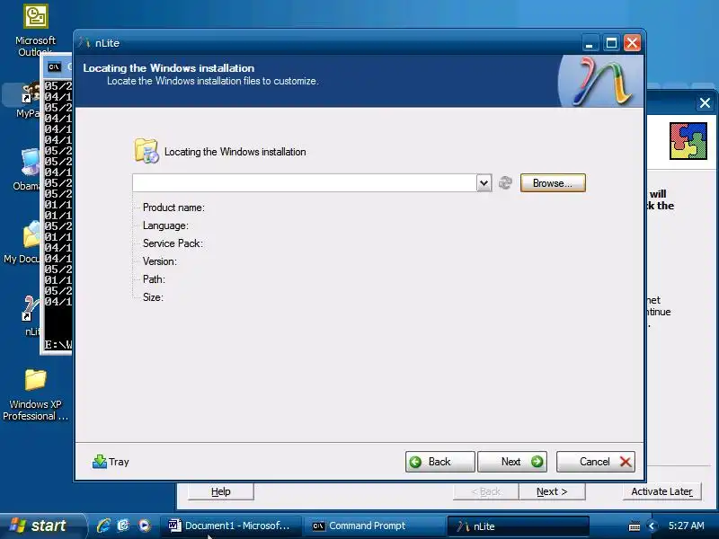The height and width of the screenshot is (539, 719).
Task: Click the Command Prompt window title icon
Action: tap(54, 66)
